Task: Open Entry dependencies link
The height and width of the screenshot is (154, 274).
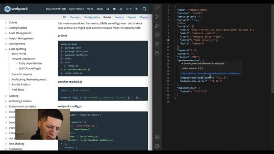Action: (30, 63)
